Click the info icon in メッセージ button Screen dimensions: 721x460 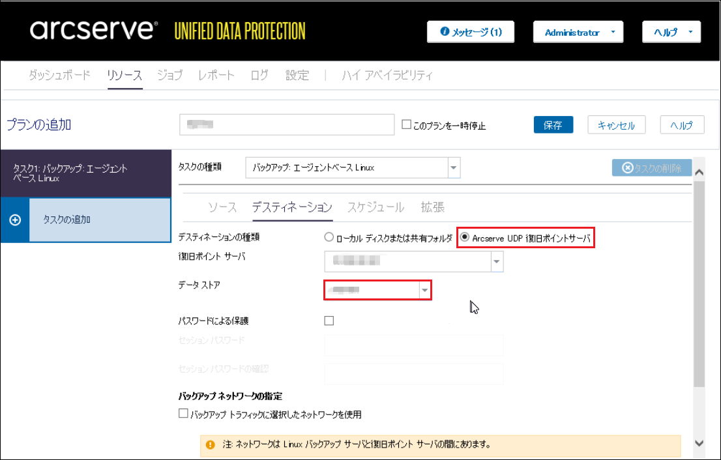point(445,31)
